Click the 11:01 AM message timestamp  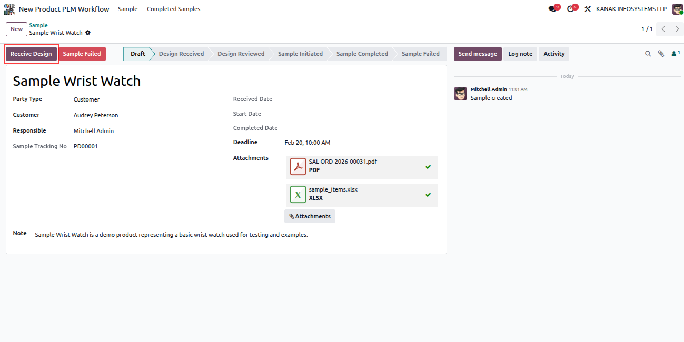point(518,90)
